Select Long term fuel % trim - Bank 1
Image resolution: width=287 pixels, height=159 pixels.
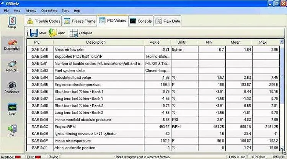point(153,98)
